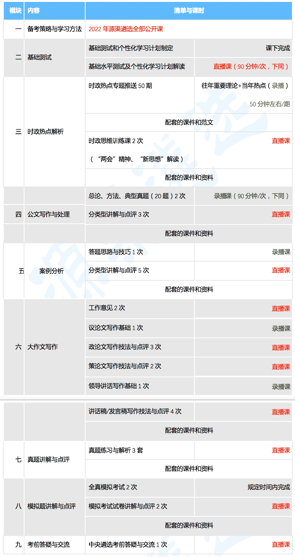
Task: Click 直播课 beside 时政思维训练课2次
Action: [x=281, y=141]
